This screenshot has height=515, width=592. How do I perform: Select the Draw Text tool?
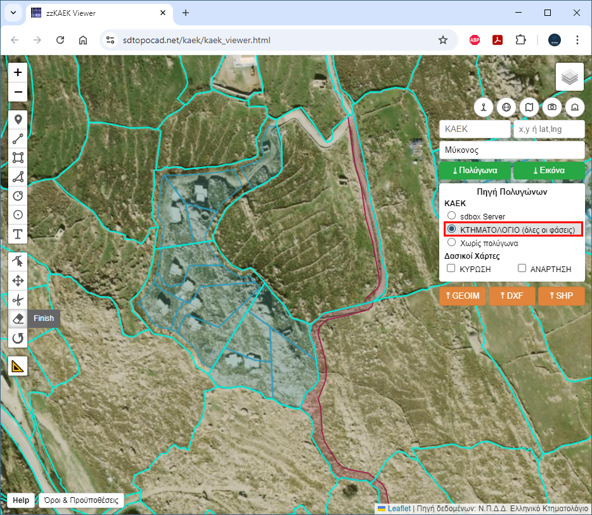[x=18, y=234]
